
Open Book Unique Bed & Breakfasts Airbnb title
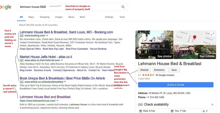coord(62,78)
